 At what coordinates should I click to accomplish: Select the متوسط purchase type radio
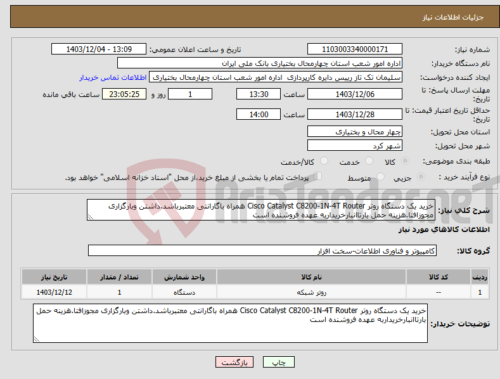(380, 177)
